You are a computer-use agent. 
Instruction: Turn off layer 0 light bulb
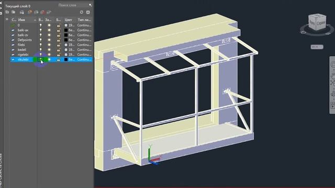click(41, 25)
